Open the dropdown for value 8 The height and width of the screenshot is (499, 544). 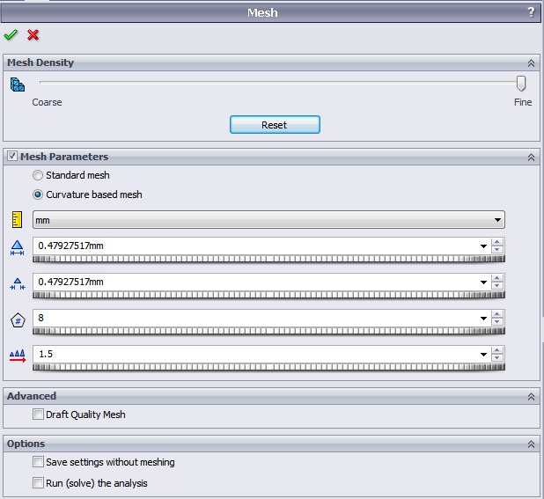(x=483, y=319)
